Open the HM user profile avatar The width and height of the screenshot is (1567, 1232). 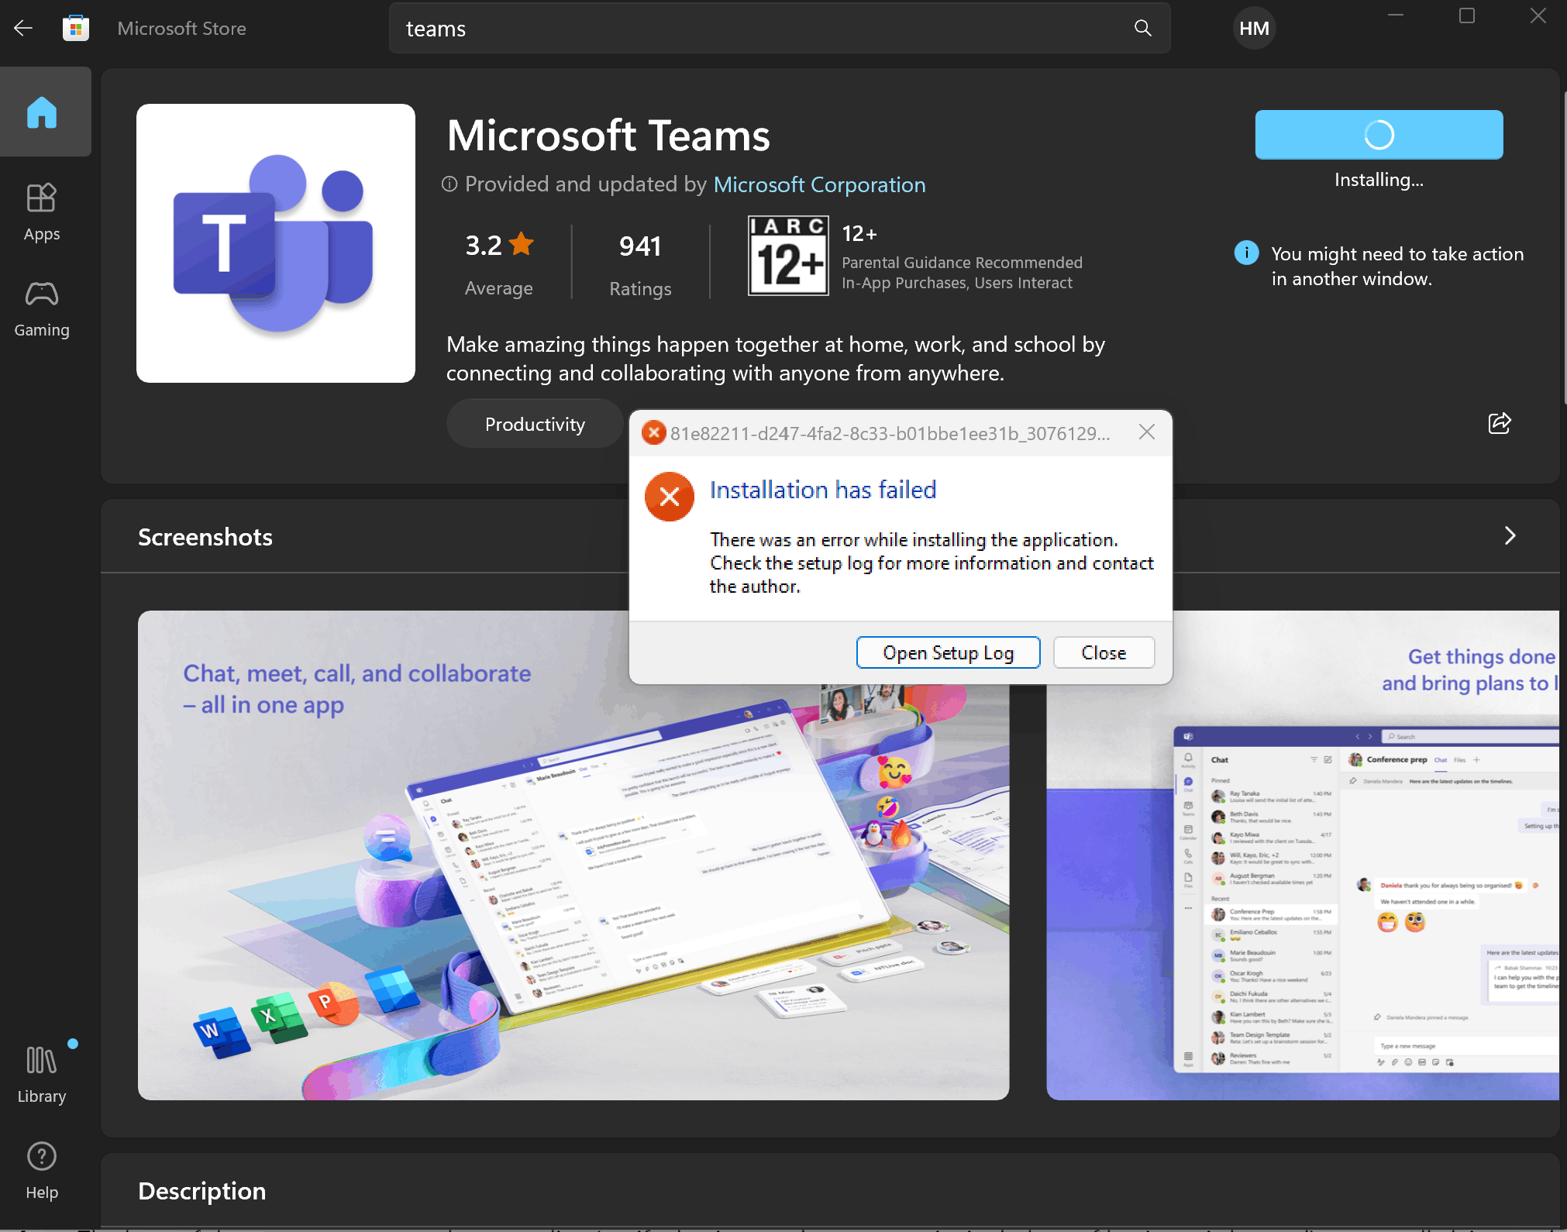[1254, 29]
